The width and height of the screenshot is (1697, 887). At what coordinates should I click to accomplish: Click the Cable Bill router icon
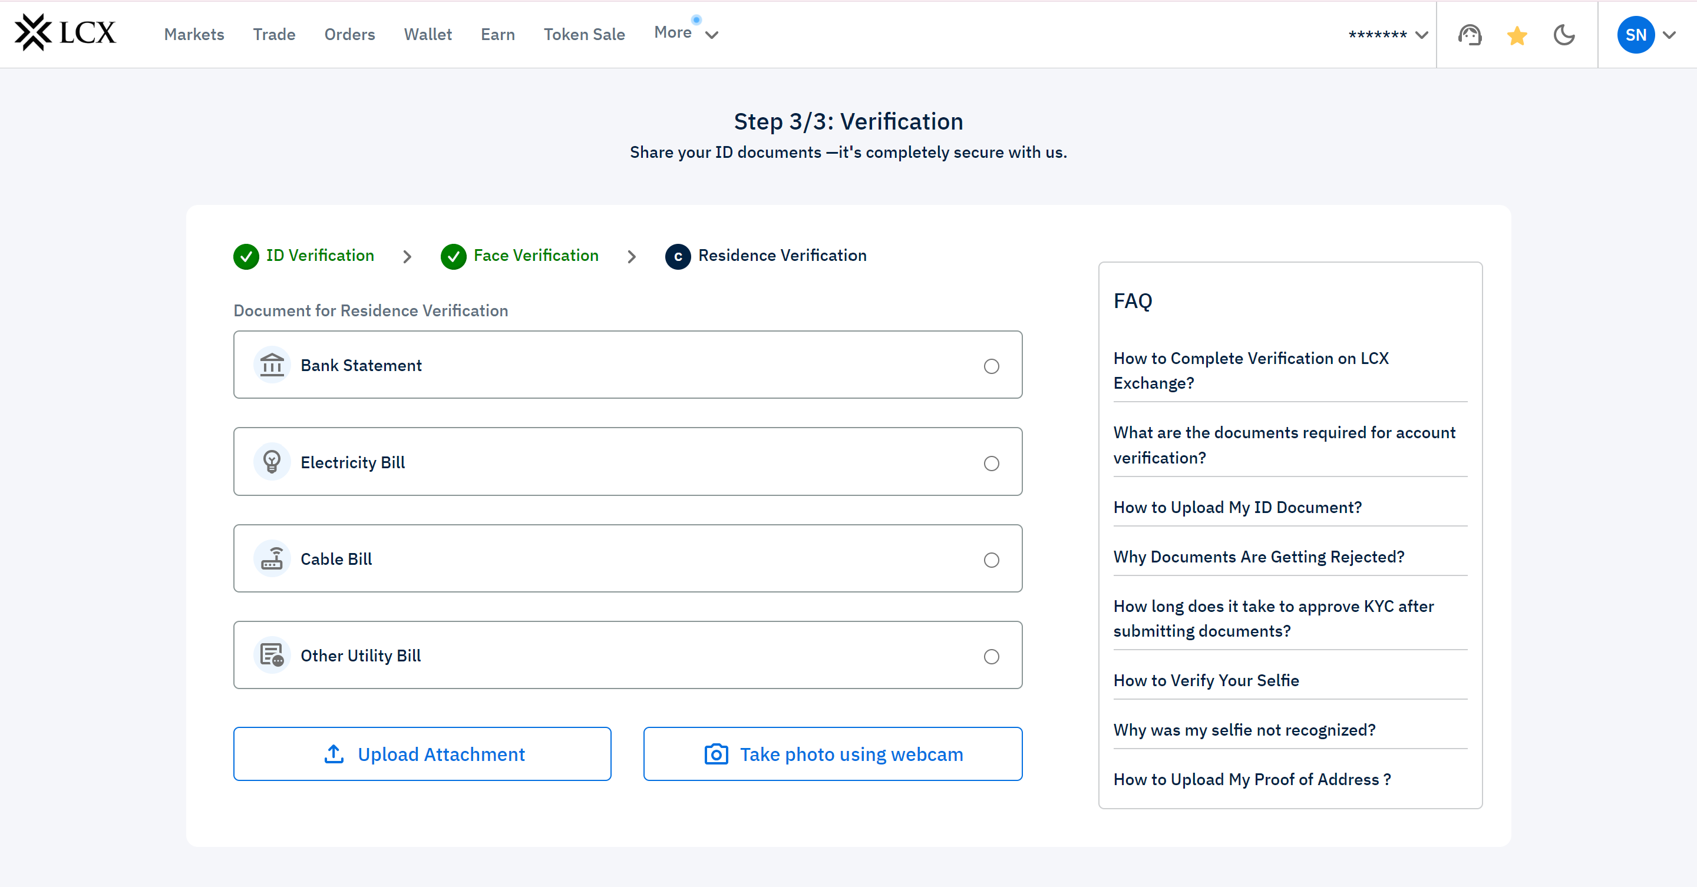click(272, 558)
